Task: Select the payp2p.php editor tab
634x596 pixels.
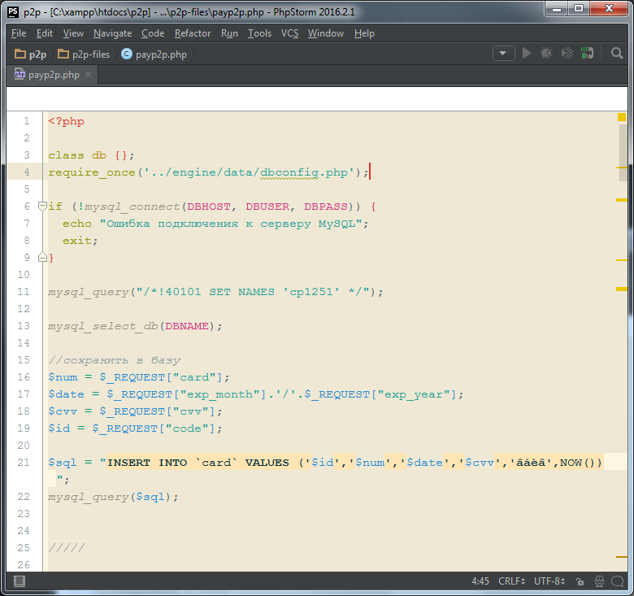Action: pyautogui.click(x=53, y=75)
